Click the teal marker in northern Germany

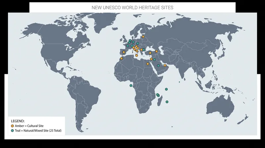click(133, 42)
